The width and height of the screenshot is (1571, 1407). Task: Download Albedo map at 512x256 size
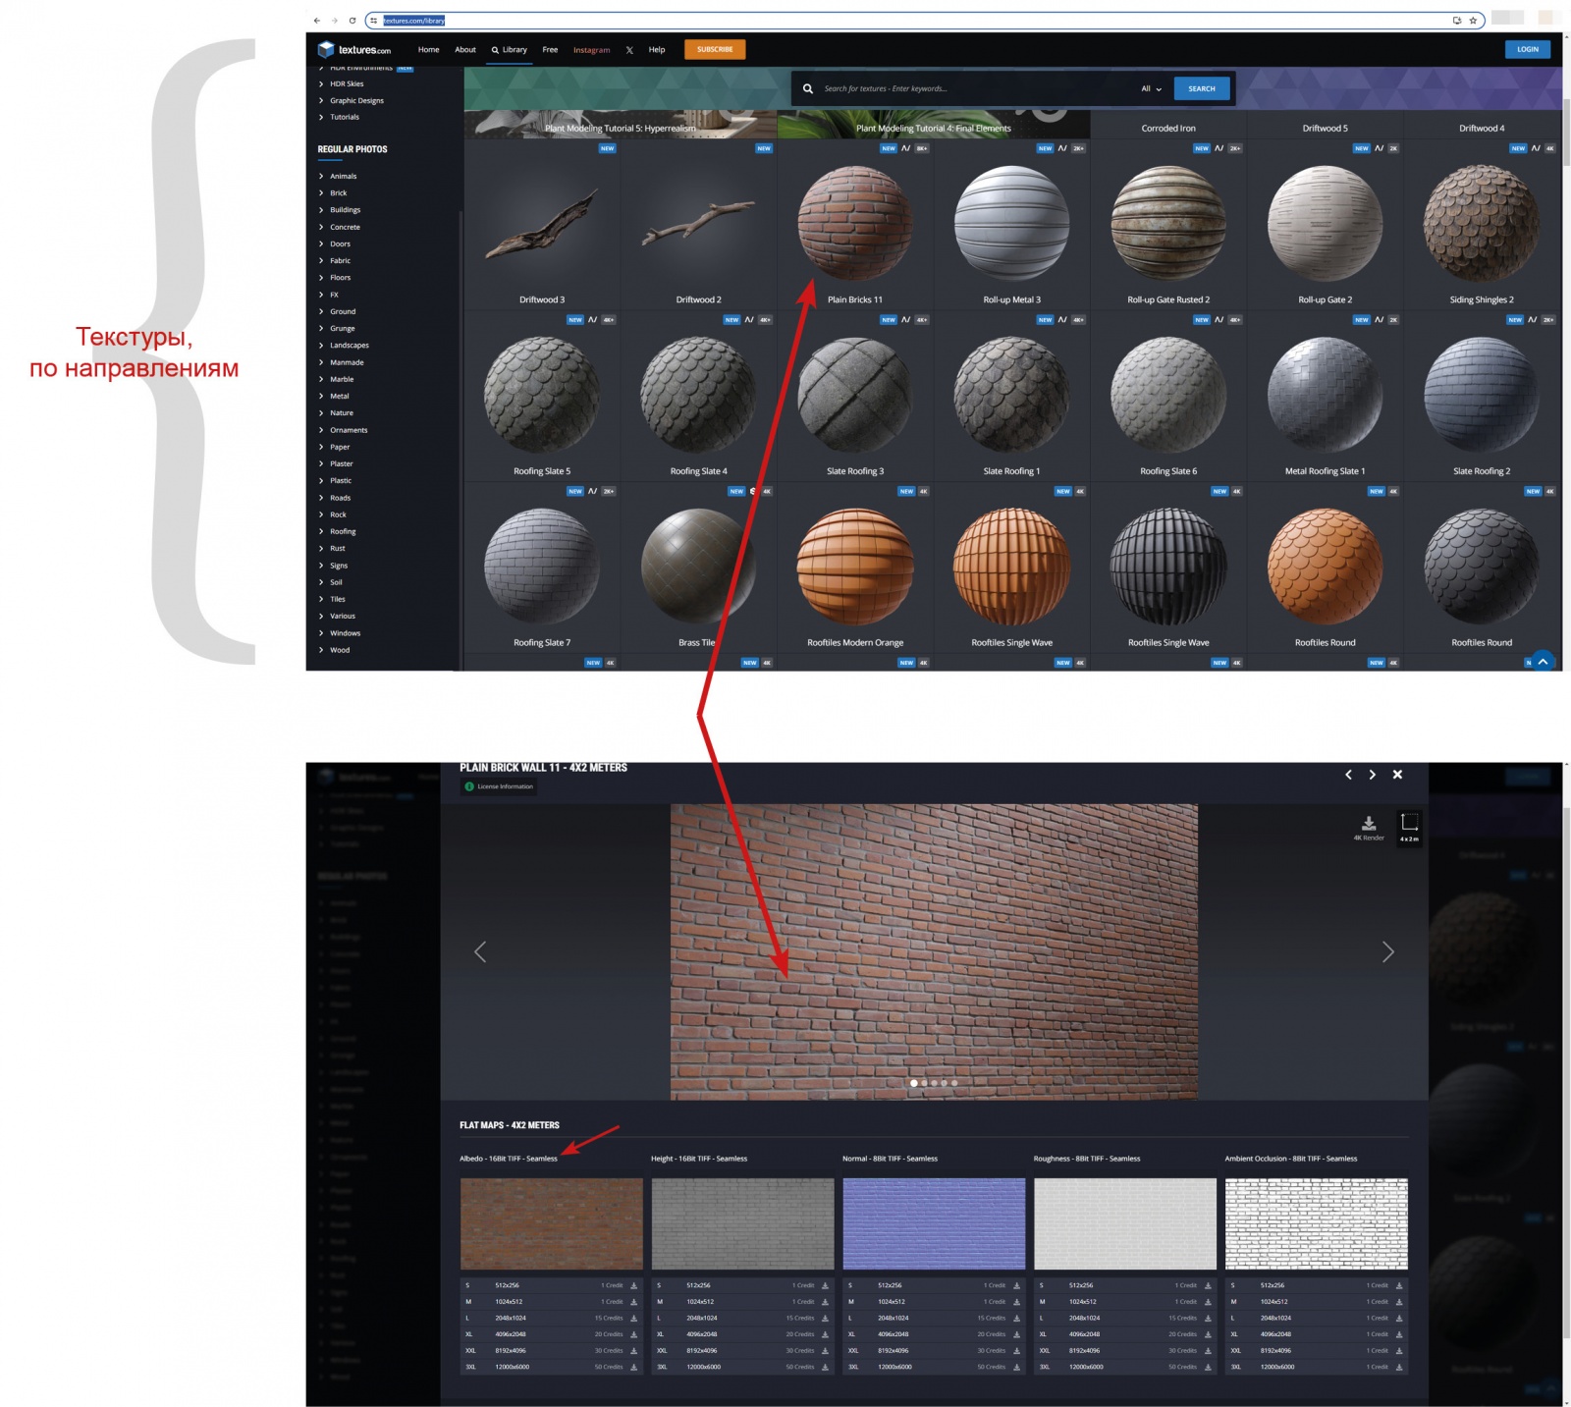[x=633, y=1285]
